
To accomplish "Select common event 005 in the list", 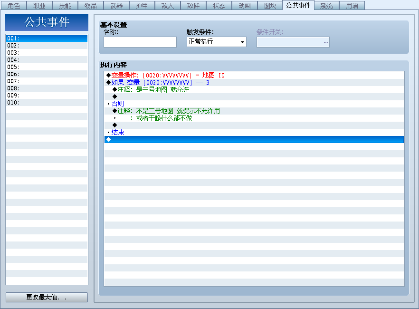I will [47, 67].
